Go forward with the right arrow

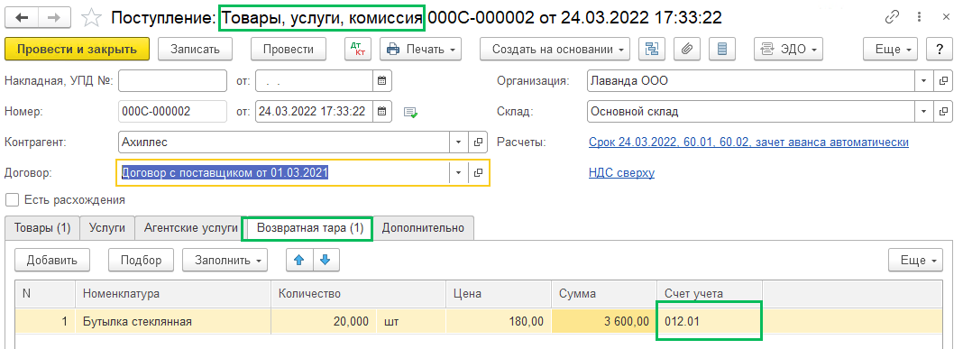(x=54, y=17)
